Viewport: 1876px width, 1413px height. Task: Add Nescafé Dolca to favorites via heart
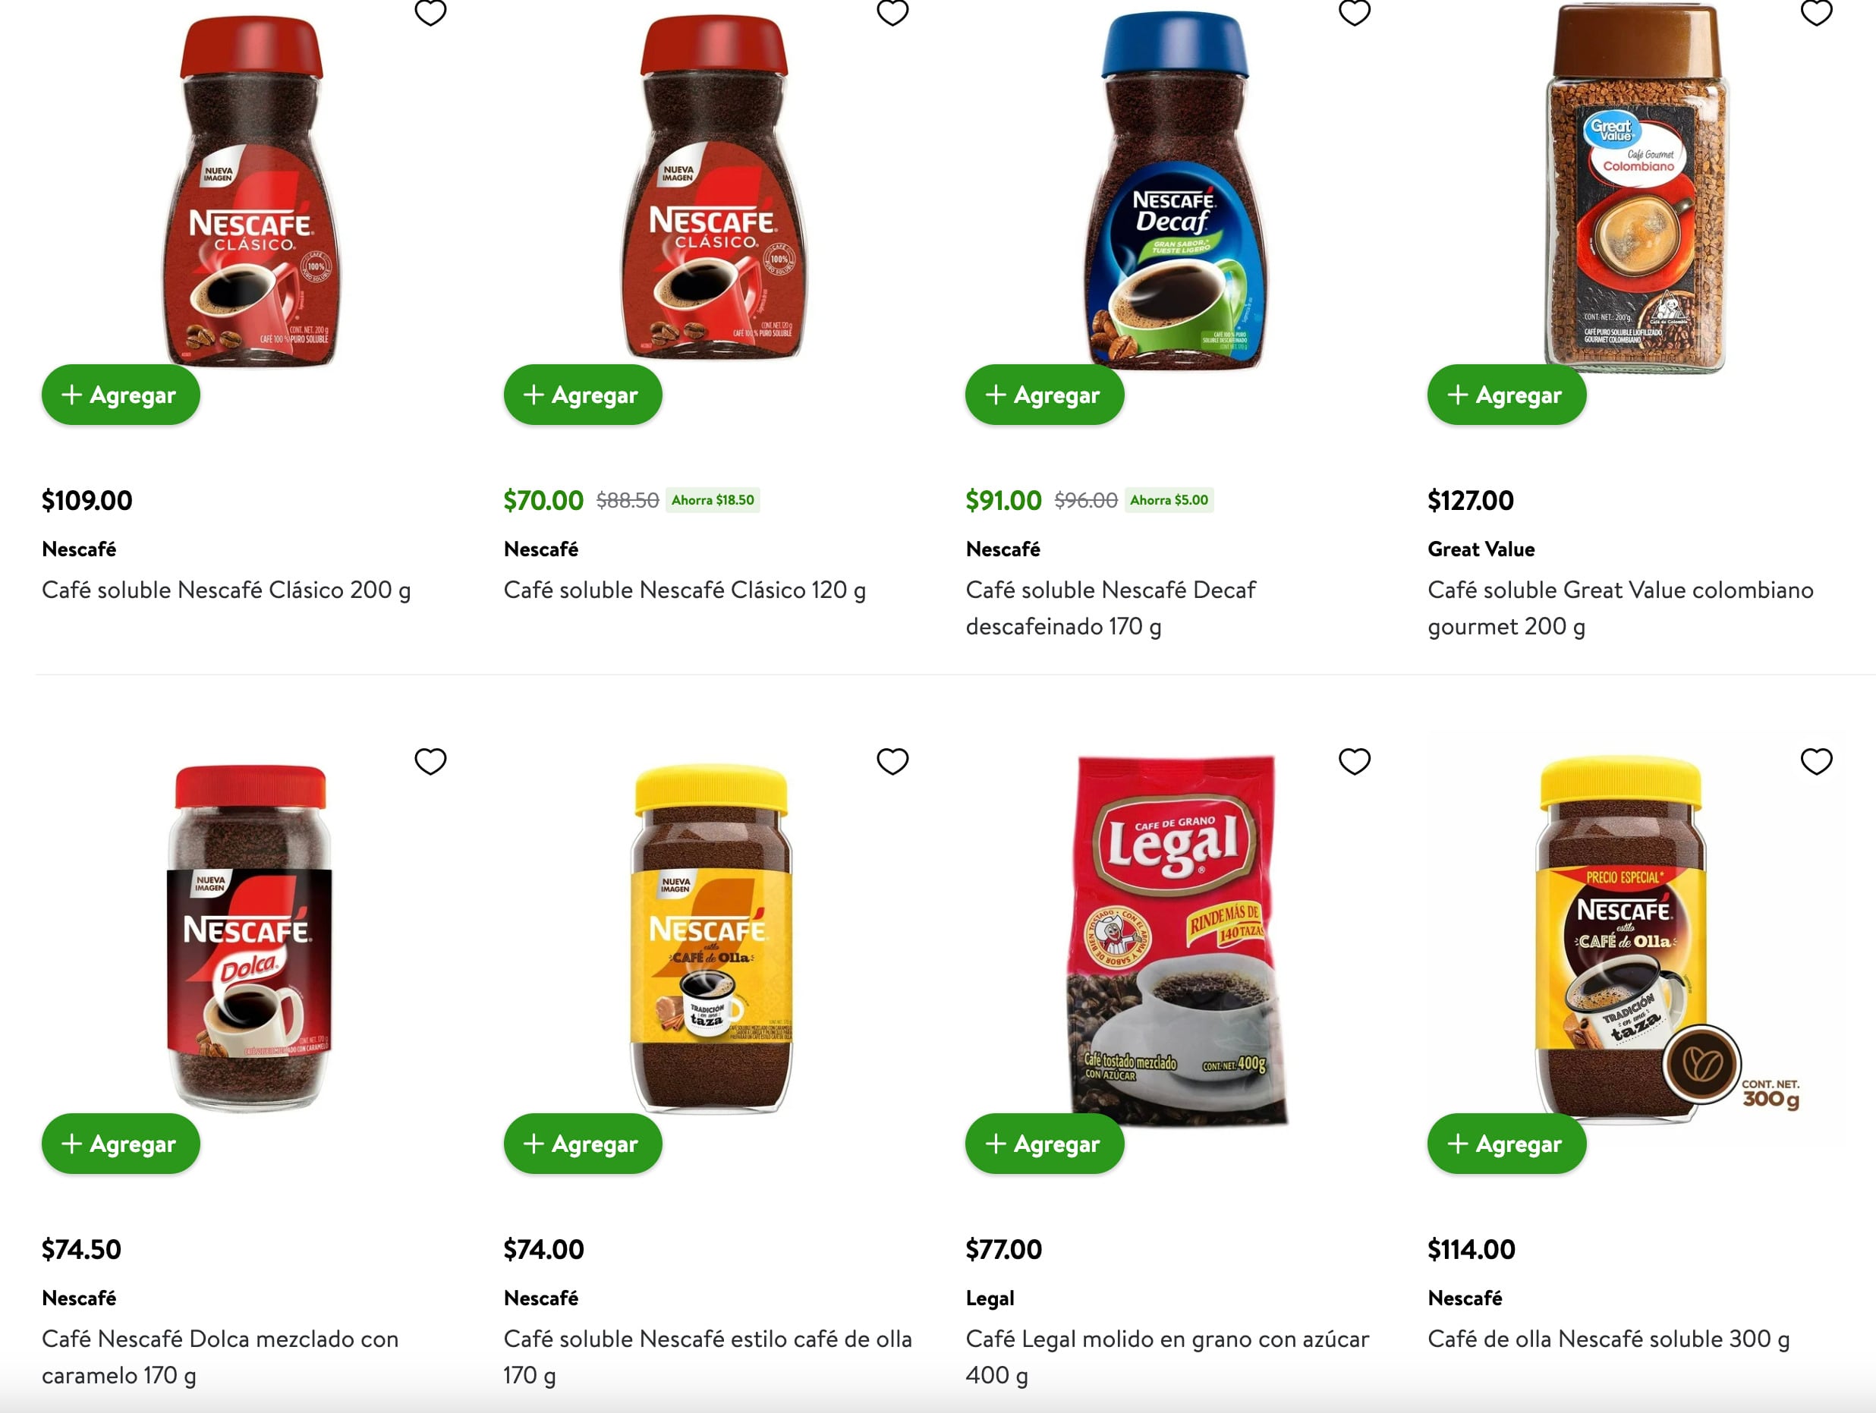click(x=430, y=761)
